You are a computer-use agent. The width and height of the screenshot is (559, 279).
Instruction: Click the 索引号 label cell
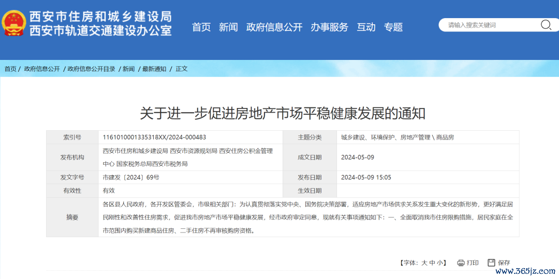(x=72, y=137)
